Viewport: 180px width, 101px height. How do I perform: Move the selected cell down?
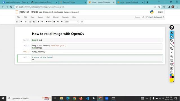click(x=42, y=22)
